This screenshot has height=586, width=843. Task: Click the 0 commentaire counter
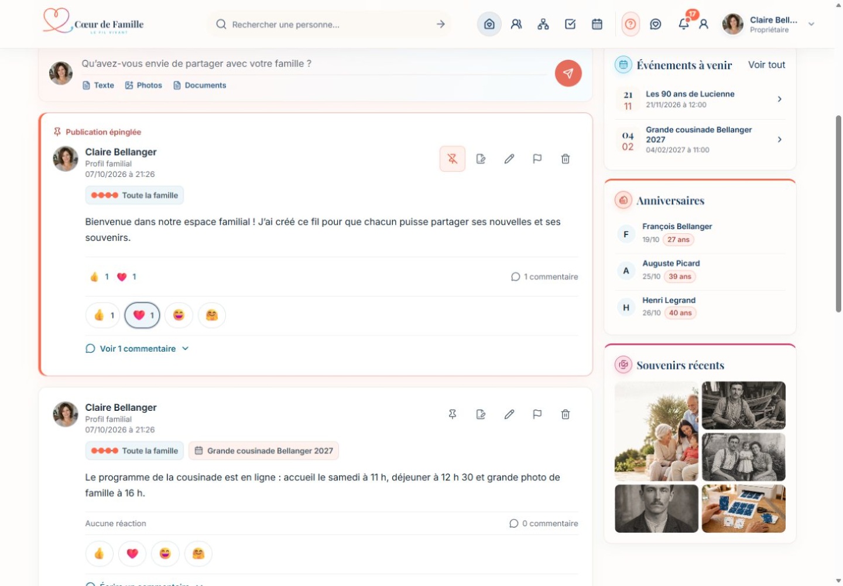(x=544, y=523)
